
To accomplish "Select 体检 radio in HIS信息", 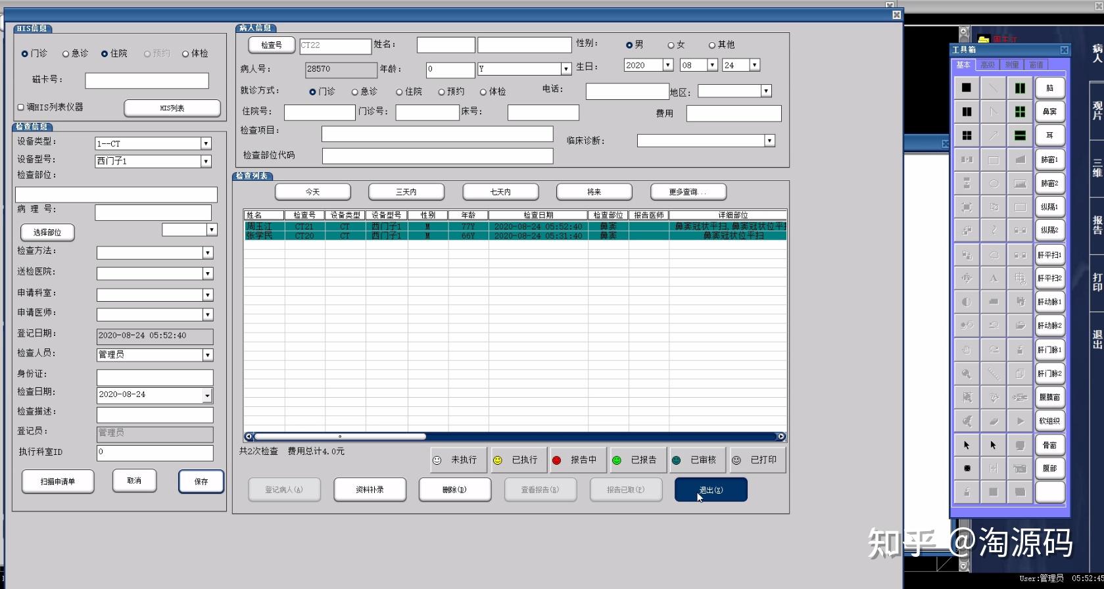I will click(185, 54).
